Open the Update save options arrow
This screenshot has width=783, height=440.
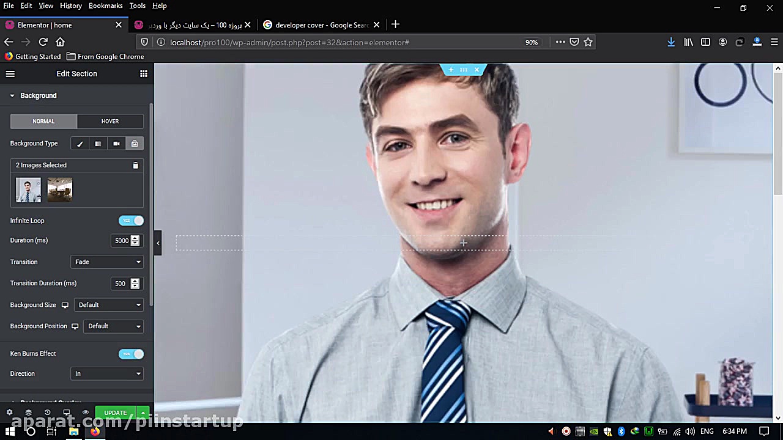(x=143, y=413)
